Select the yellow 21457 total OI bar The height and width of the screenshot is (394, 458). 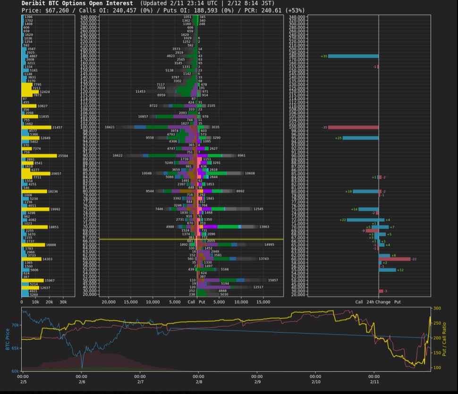[x=36, y=127]
